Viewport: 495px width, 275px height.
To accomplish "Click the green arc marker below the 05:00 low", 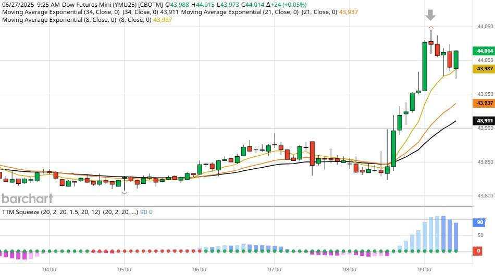I will pos(125,193).
